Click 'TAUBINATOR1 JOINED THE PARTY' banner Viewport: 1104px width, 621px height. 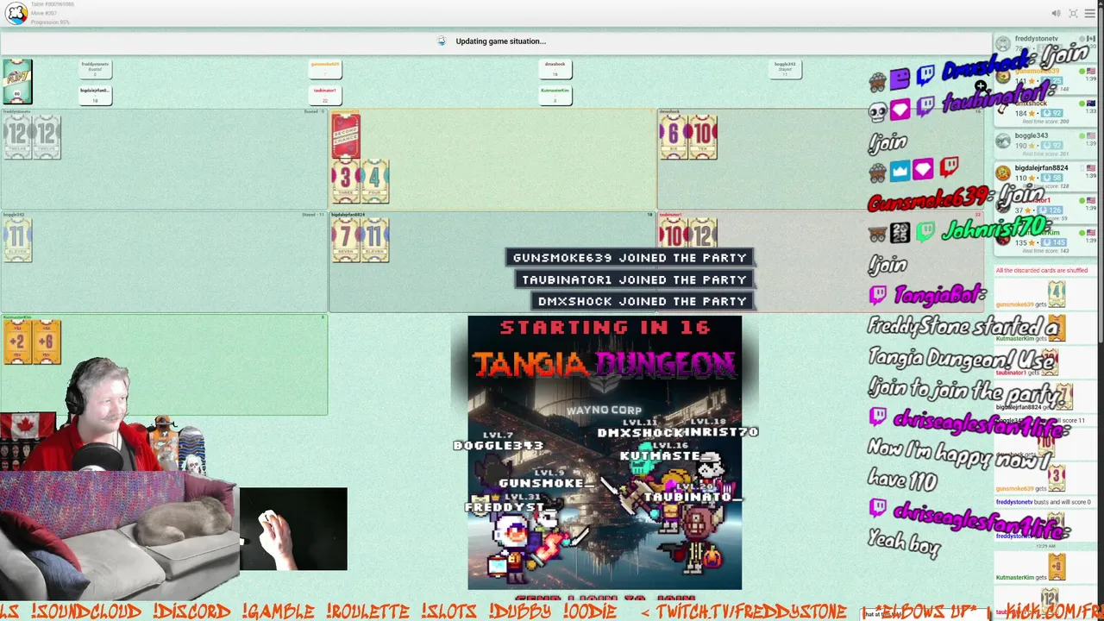tap(634, 279)
